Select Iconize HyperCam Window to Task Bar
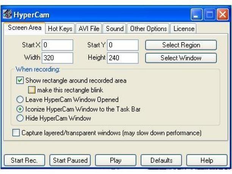232x174 pixels. [x=20, y=109]
